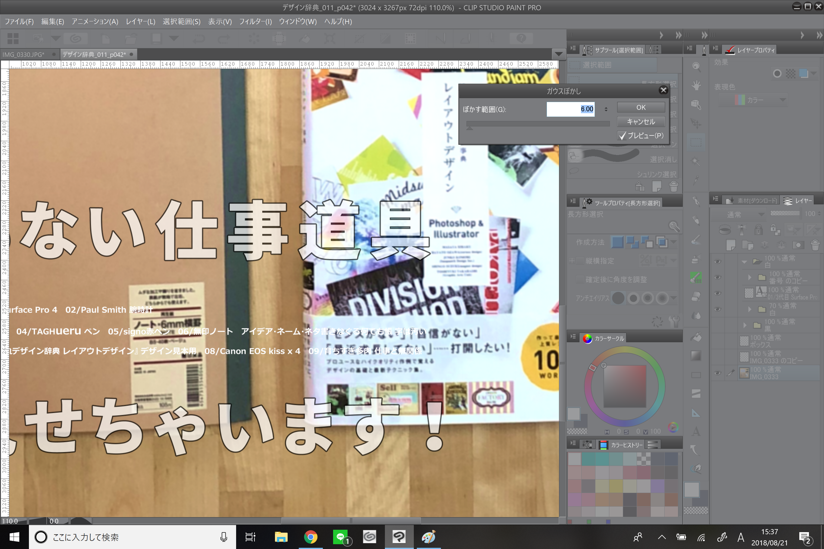Toggle visibility of the 70% 白 folder
Screen dimensions: 824x549
(717, 309)
